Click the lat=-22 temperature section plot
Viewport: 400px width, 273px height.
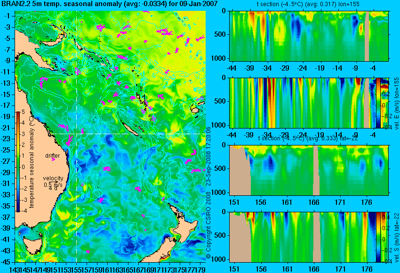[x=309, y=170]
